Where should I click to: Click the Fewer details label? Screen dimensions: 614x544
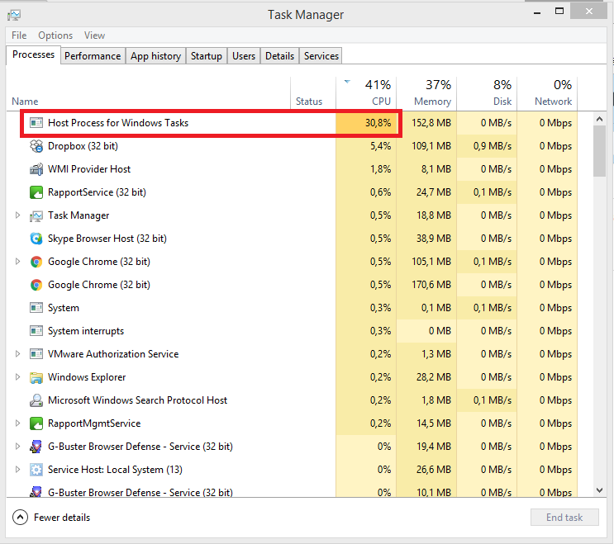point(62,518)
